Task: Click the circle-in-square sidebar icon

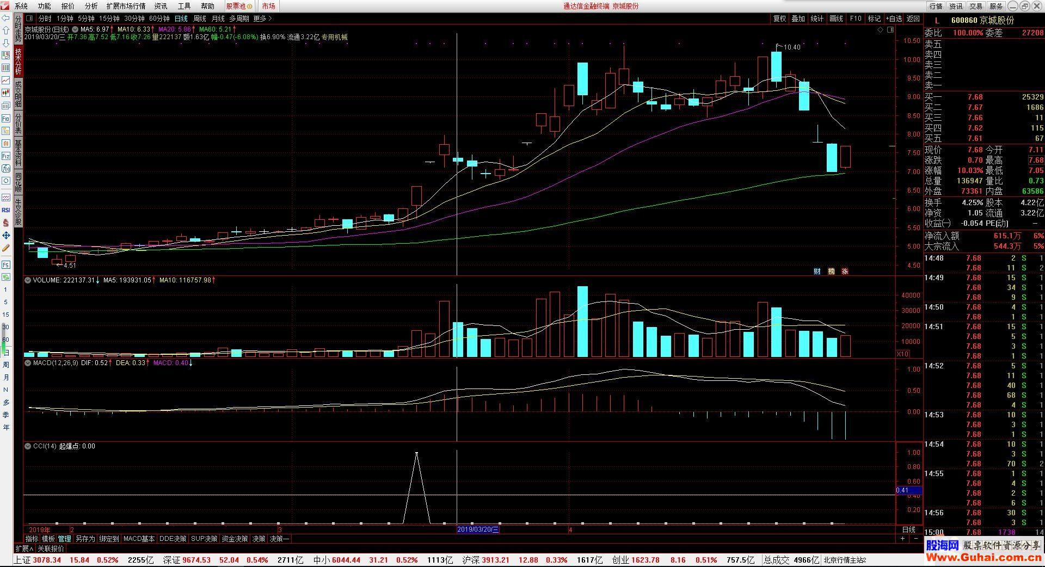Action: (x=6, y=181)
